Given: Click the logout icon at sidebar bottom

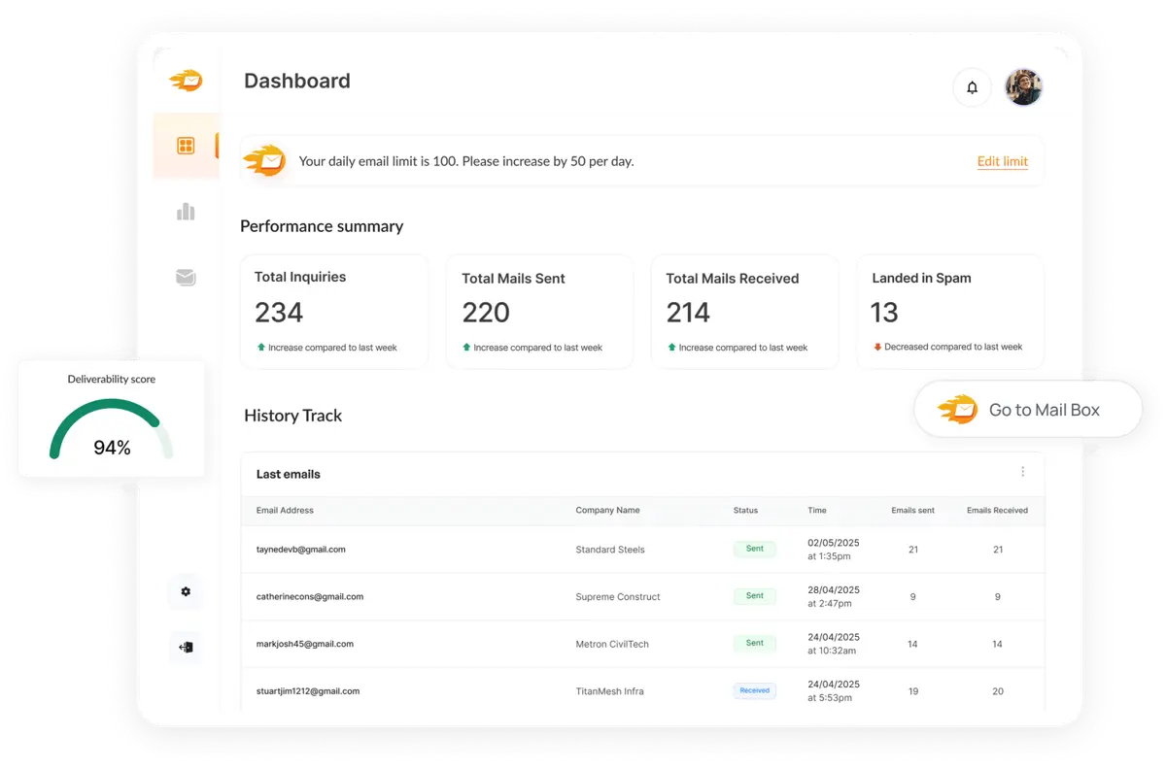Looking at the screenshot, I should pyautogui.click(x=186, y=647).
